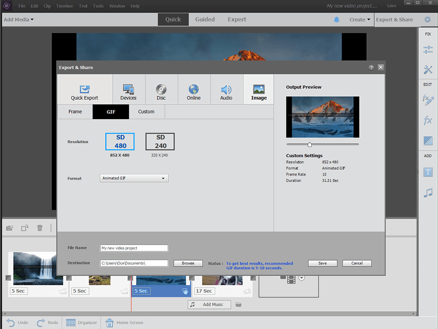Open the folder icon next to Add Music
Viewport: 438px width, 329px height.
[238, 304]
